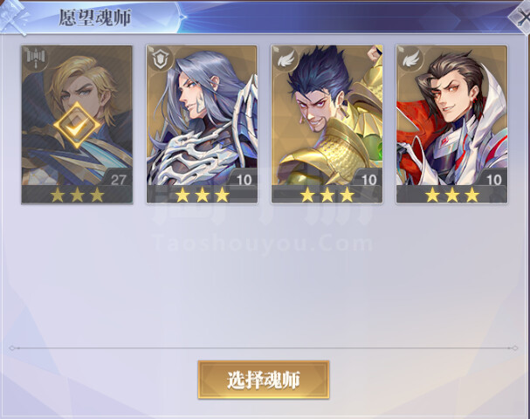530x419 pixels.
Task: Click the three stars on the red-caped card
Action: (x=452, y=195)
